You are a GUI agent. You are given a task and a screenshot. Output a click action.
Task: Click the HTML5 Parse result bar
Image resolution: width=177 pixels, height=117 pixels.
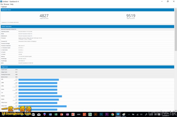click(38, 103)
